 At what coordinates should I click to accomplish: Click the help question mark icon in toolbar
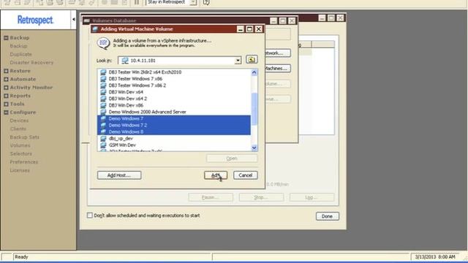pos(206,2)
